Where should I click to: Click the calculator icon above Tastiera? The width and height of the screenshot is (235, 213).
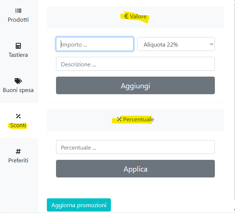[x=18, y=46]
